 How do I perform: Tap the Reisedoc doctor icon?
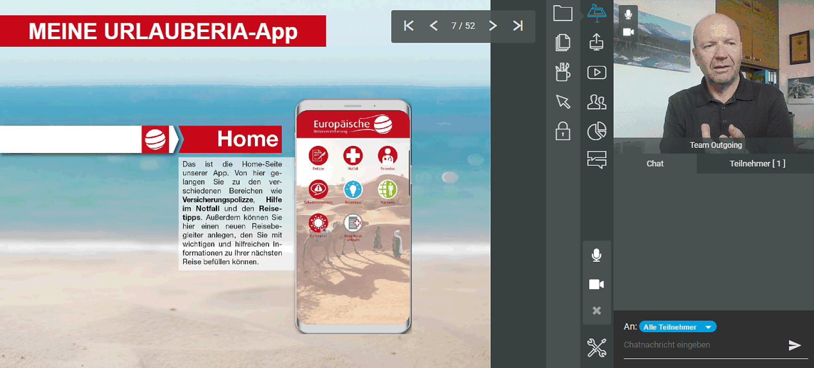point(388,156)
